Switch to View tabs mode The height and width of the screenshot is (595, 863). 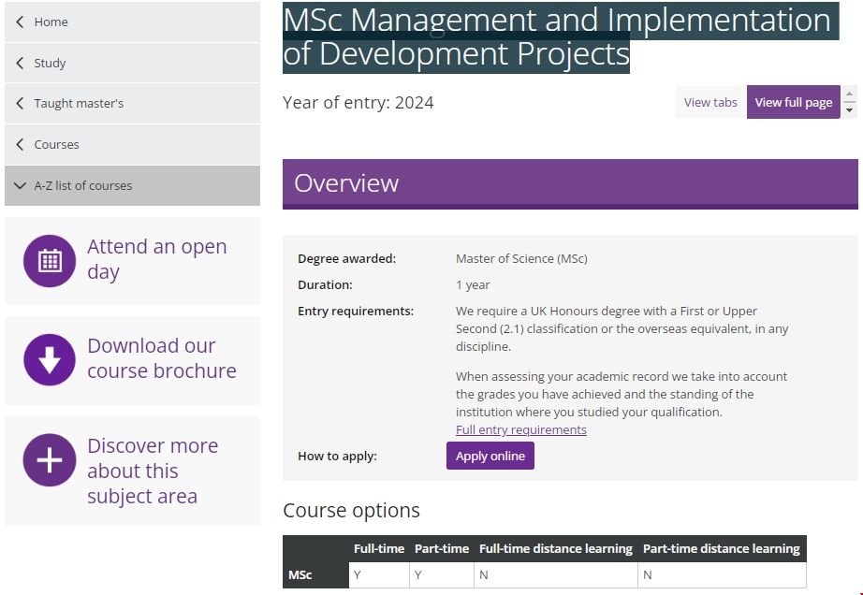pos(710,102)
